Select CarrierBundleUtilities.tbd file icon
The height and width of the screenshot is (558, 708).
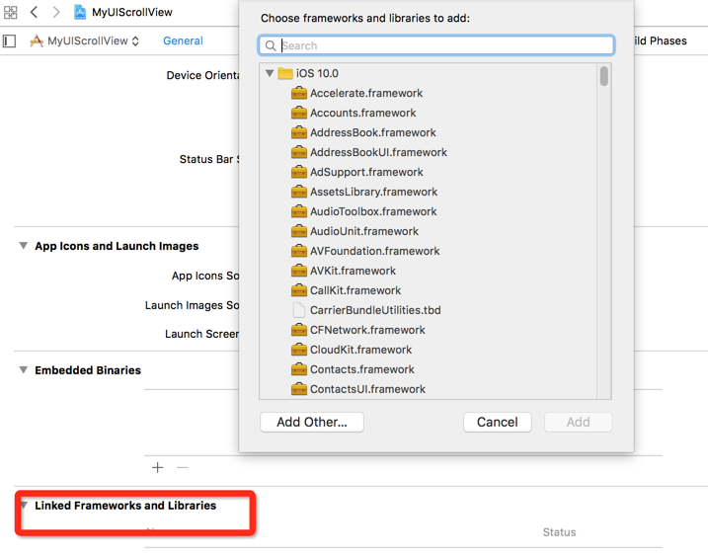(x=299, y=310)
